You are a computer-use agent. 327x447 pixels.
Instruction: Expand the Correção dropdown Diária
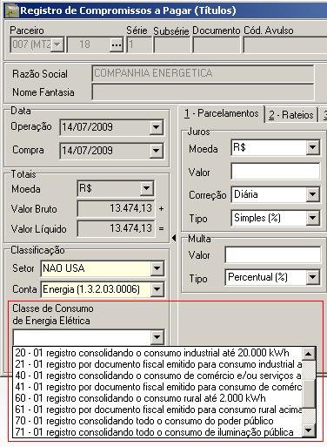313,194
